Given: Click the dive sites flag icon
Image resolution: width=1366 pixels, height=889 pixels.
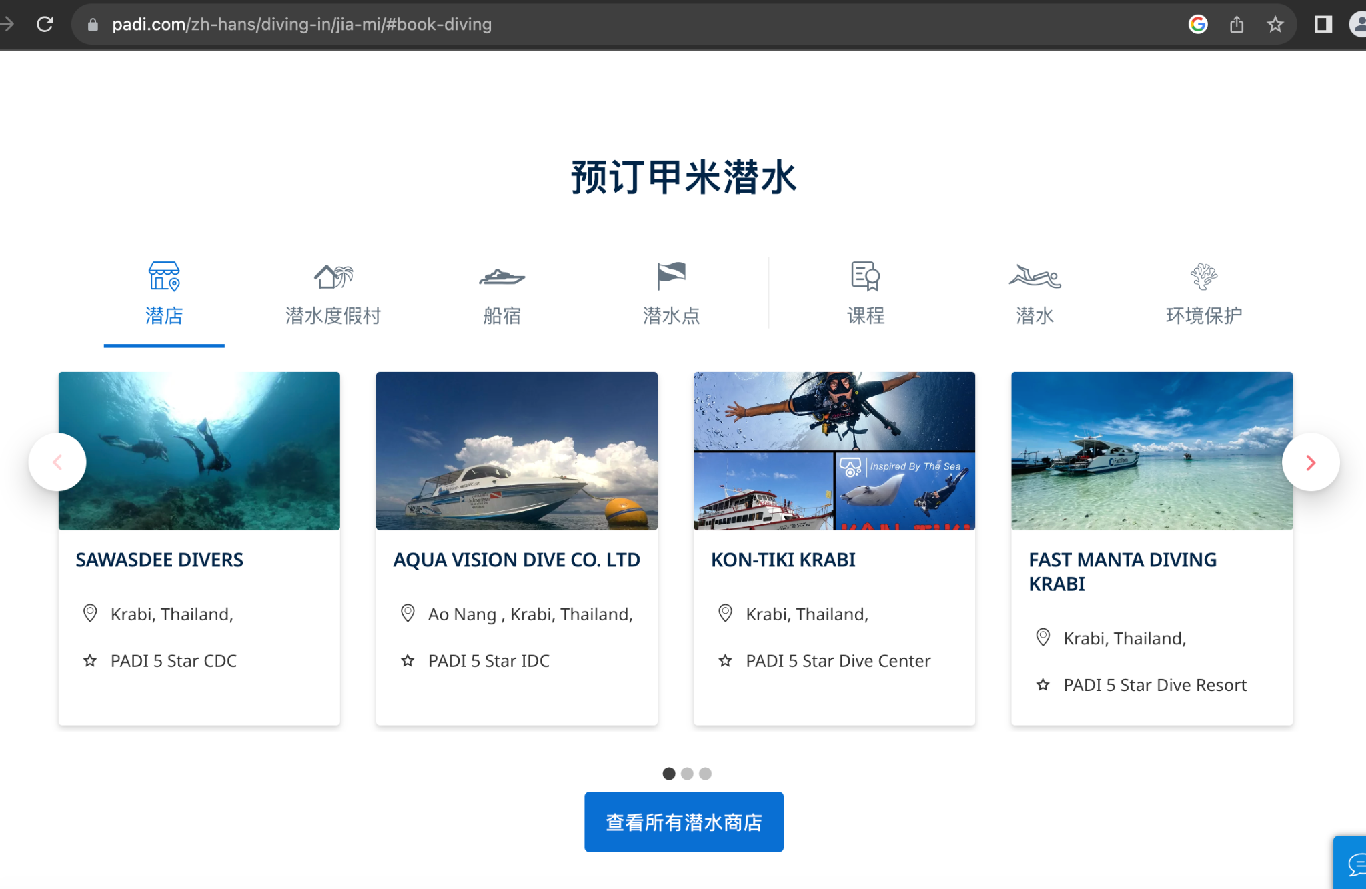Looking at the screenshot, I should [x=671, y=276].
